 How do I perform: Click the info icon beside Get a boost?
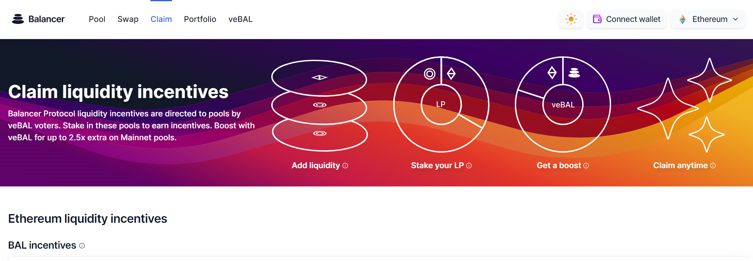tap(586, 166)
